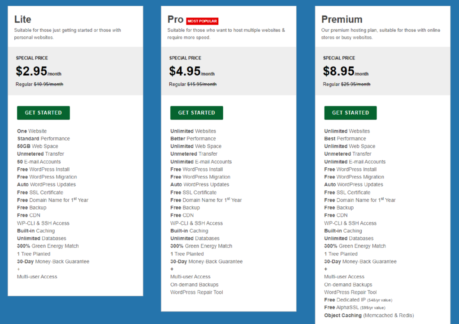Click GET STARTED under the Premium plan
The width and height of the screenshot is (459, 324).
pyautogui.click(x=350, y=113)
